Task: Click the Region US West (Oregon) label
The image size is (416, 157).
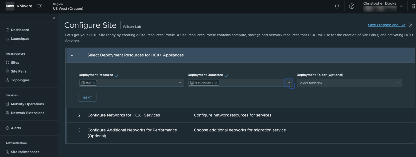Action: coord(68,6)
